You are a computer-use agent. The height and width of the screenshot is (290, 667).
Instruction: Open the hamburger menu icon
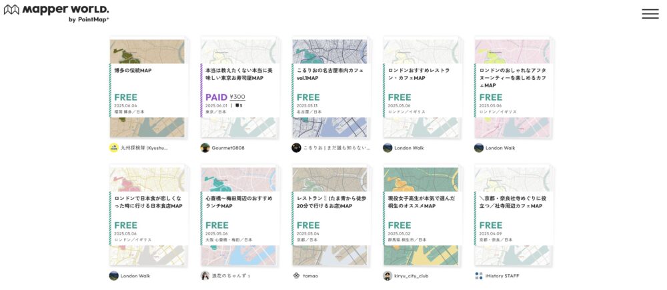click(650, 13)
